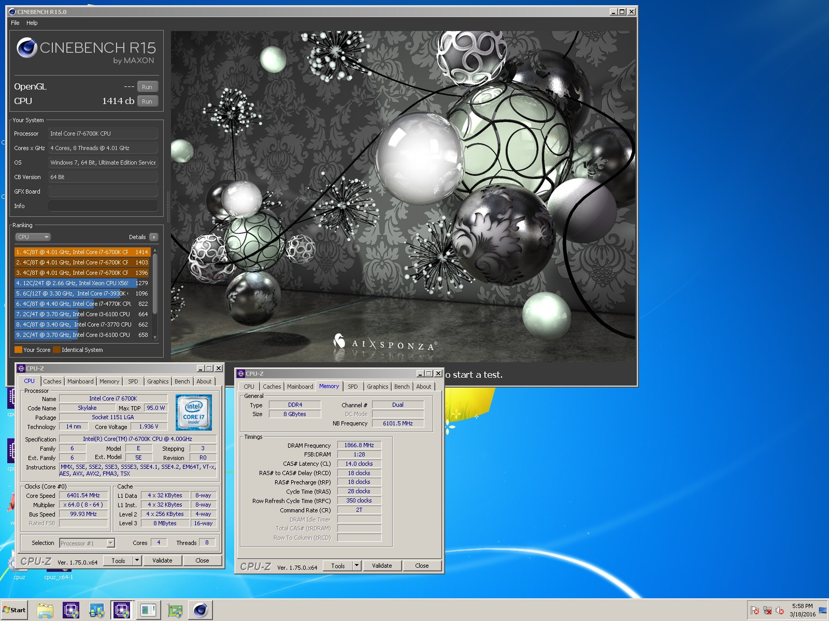The image size is (829, 621).
Task: Open SPD tab in CPU-Z processor window
Action: click(133, 381)
